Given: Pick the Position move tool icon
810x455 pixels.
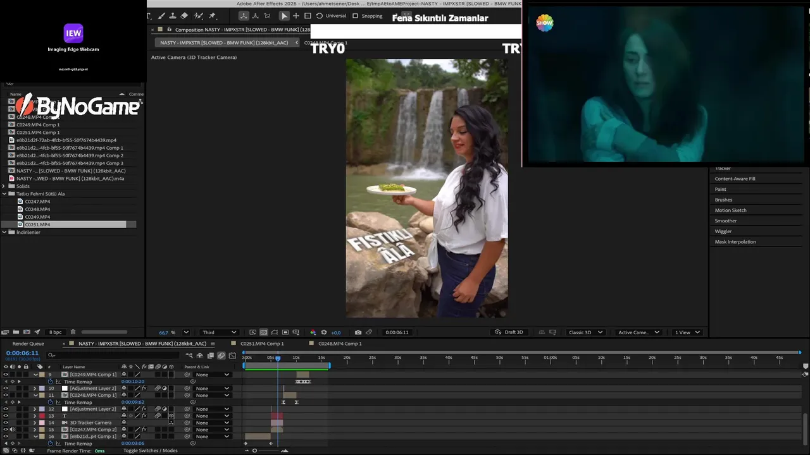Looking at the screenshot, I should click(x=296, y=16).
